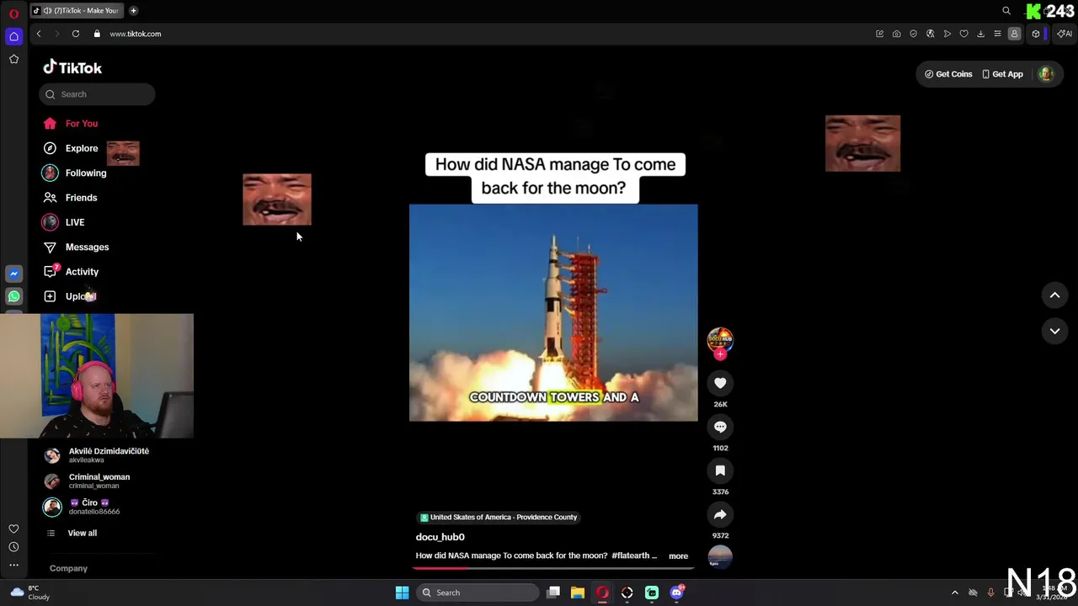Open Opera sidebar home icon

click(x=13, y=36)
